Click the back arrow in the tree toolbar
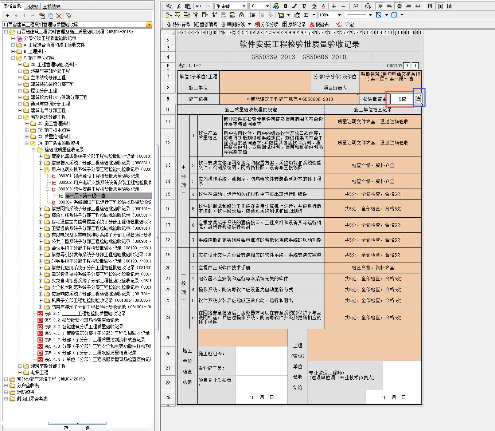495x431 pixels. [x=8, y=16]
